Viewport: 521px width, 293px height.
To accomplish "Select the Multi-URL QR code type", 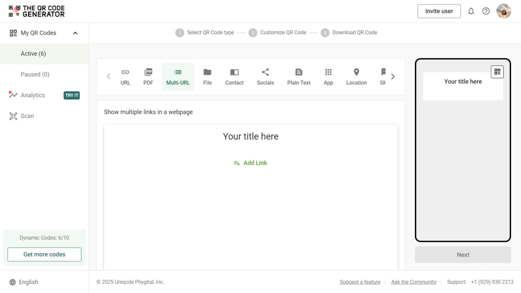I will [x=178, y=77].
